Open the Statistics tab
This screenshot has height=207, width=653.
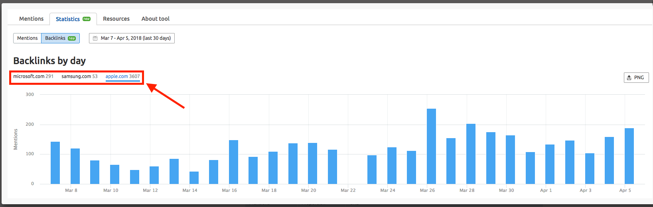[73, 19]
